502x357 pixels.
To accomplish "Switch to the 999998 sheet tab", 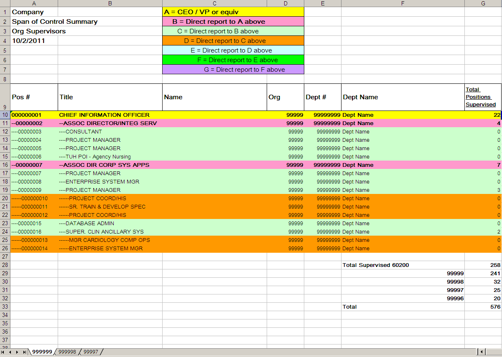I will (x=67, y=352).
